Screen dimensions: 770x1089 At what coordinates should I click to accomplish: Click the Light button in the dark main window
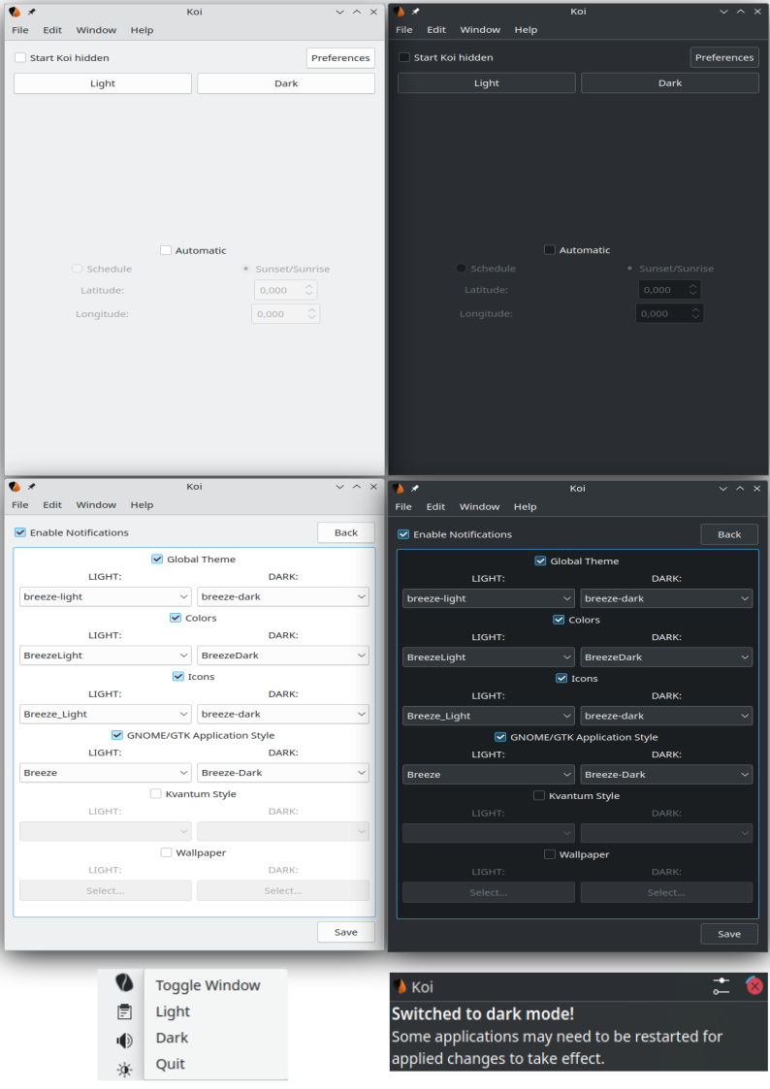click(x=487, y=82)
